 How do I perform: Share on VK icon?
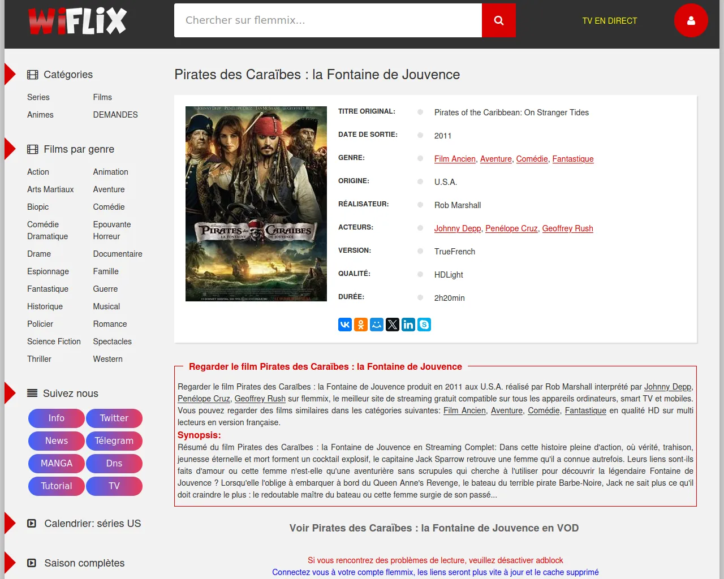(345, 325)
